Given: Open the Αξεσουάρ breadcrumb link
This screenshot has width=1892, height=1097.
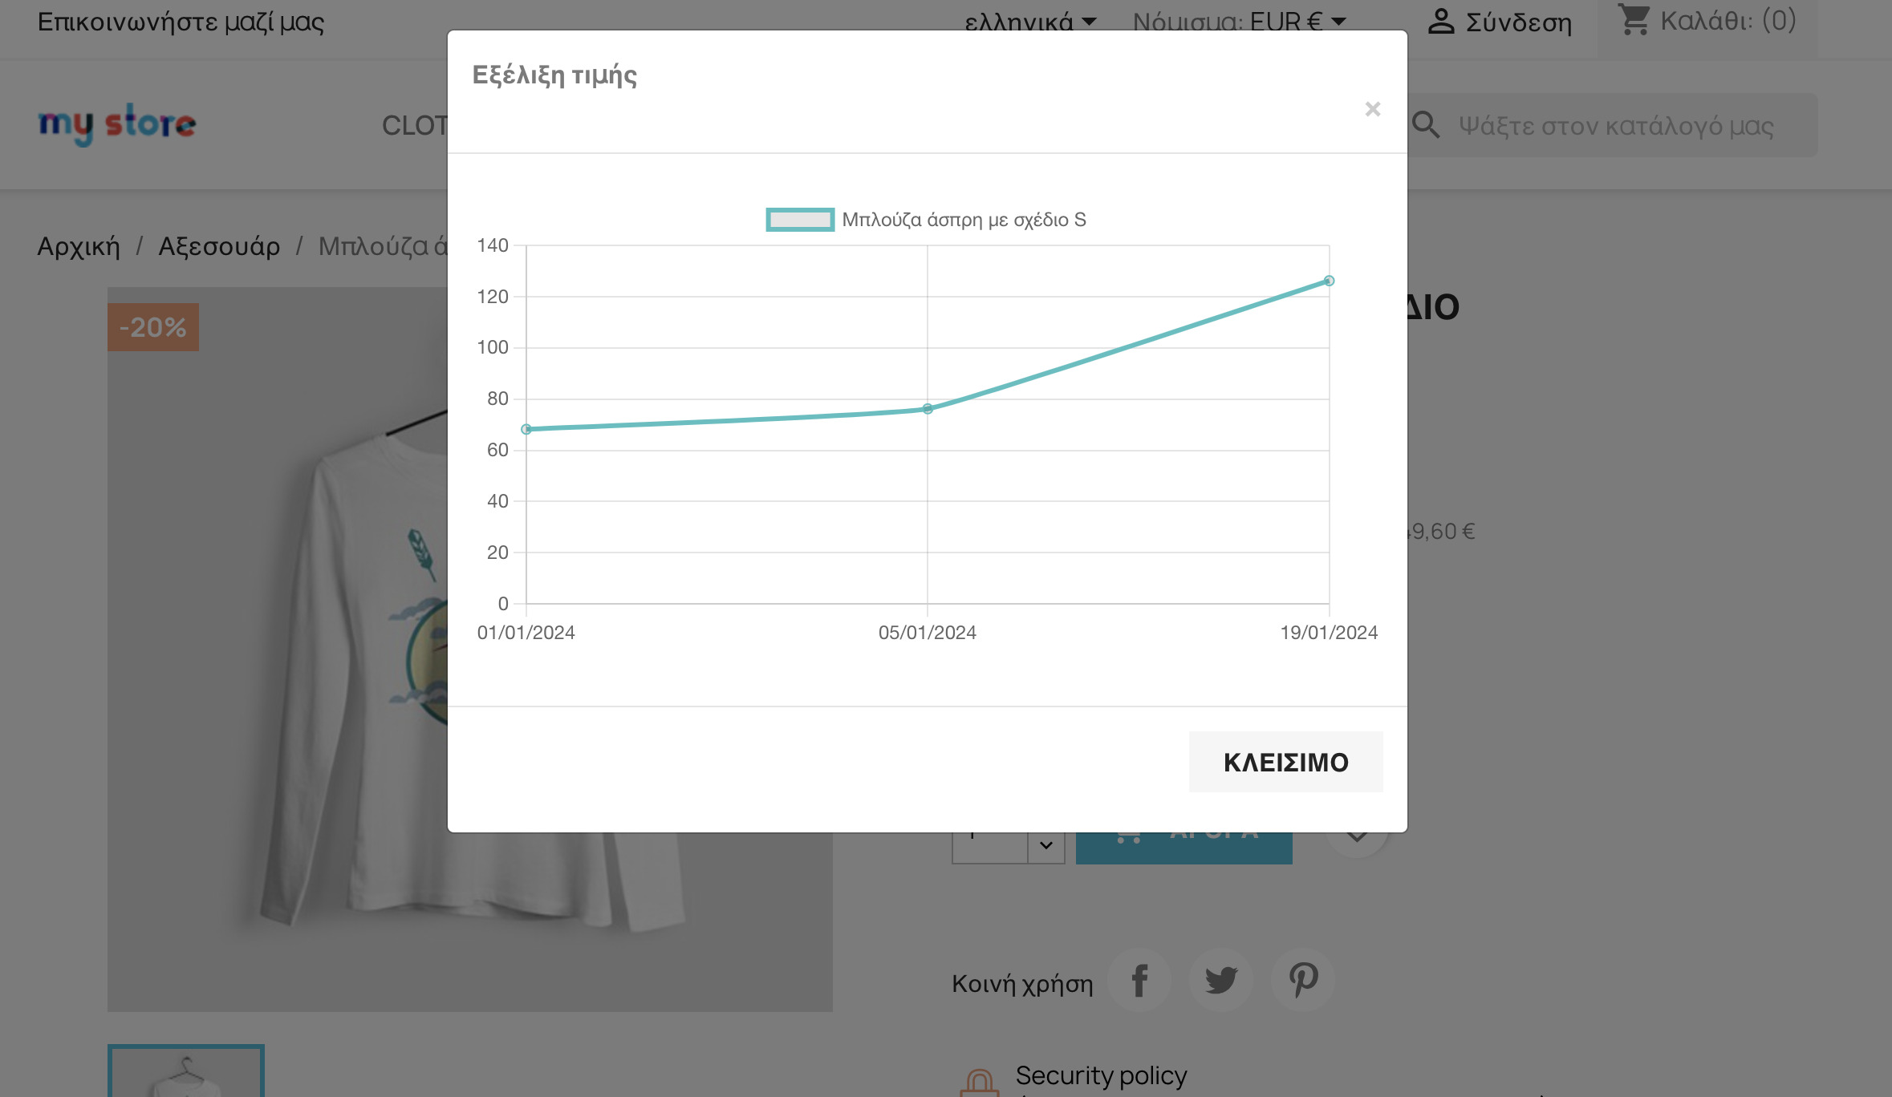Looking at the screenshot, I should (219, 246).
